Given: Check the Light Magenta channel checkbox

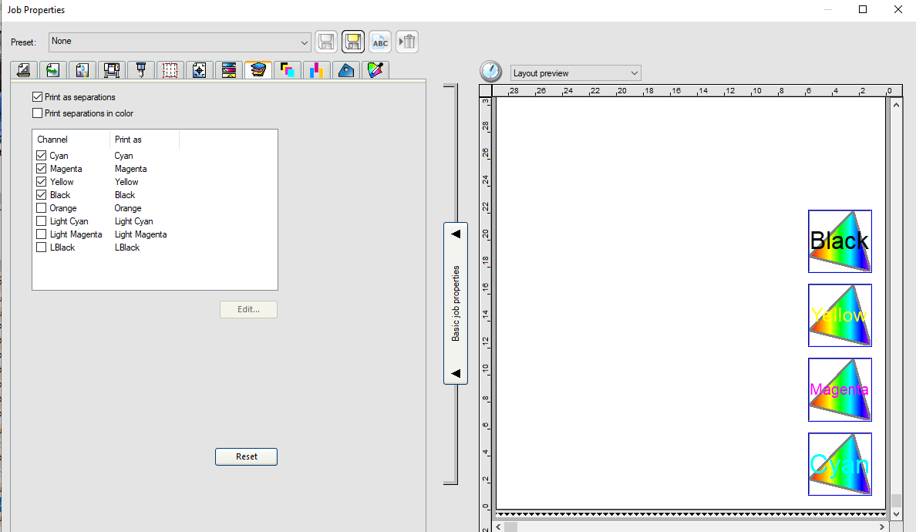Looking at the screenshot, I should tap(41, 234).
